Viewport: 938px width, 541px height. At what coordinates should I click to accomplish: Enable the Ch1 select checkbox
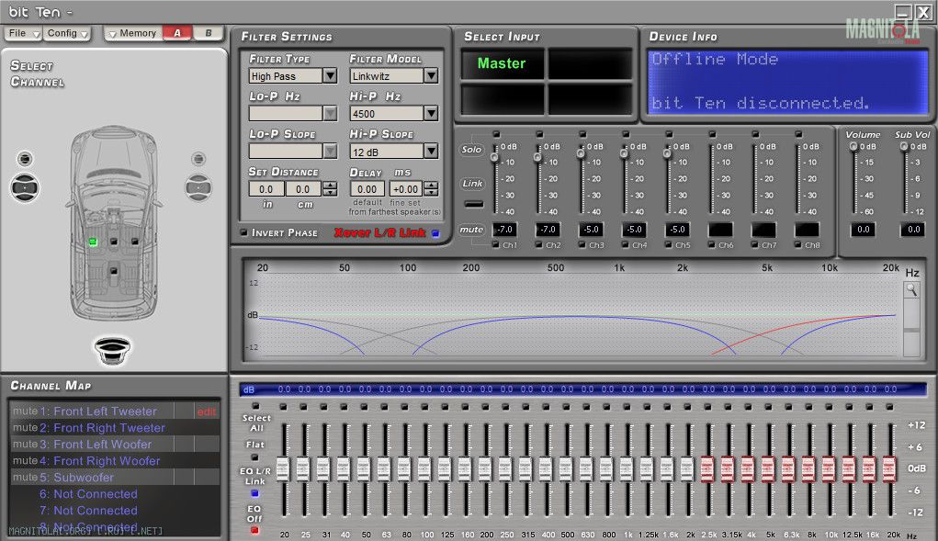(495, 245)
